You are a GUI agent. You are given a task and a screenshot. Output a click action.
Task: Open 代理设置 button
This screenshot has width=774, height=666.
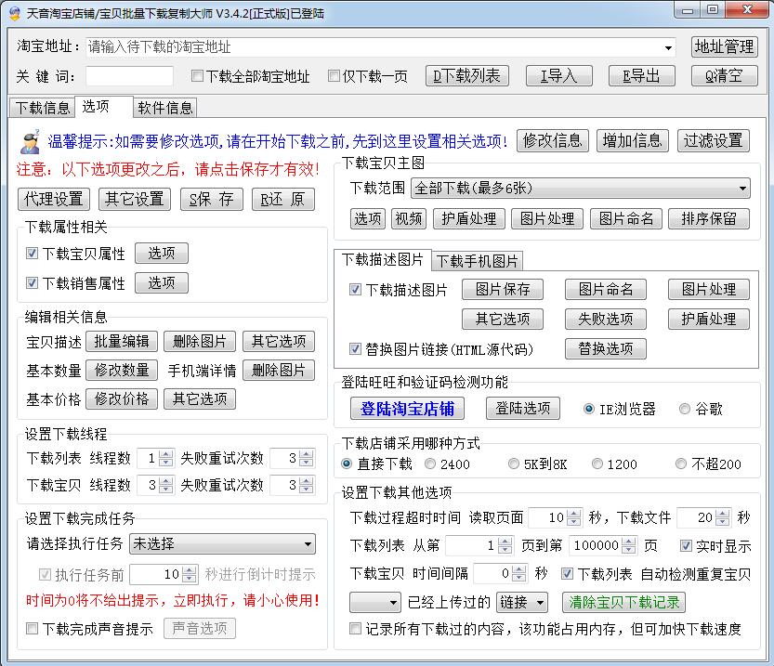54,200
